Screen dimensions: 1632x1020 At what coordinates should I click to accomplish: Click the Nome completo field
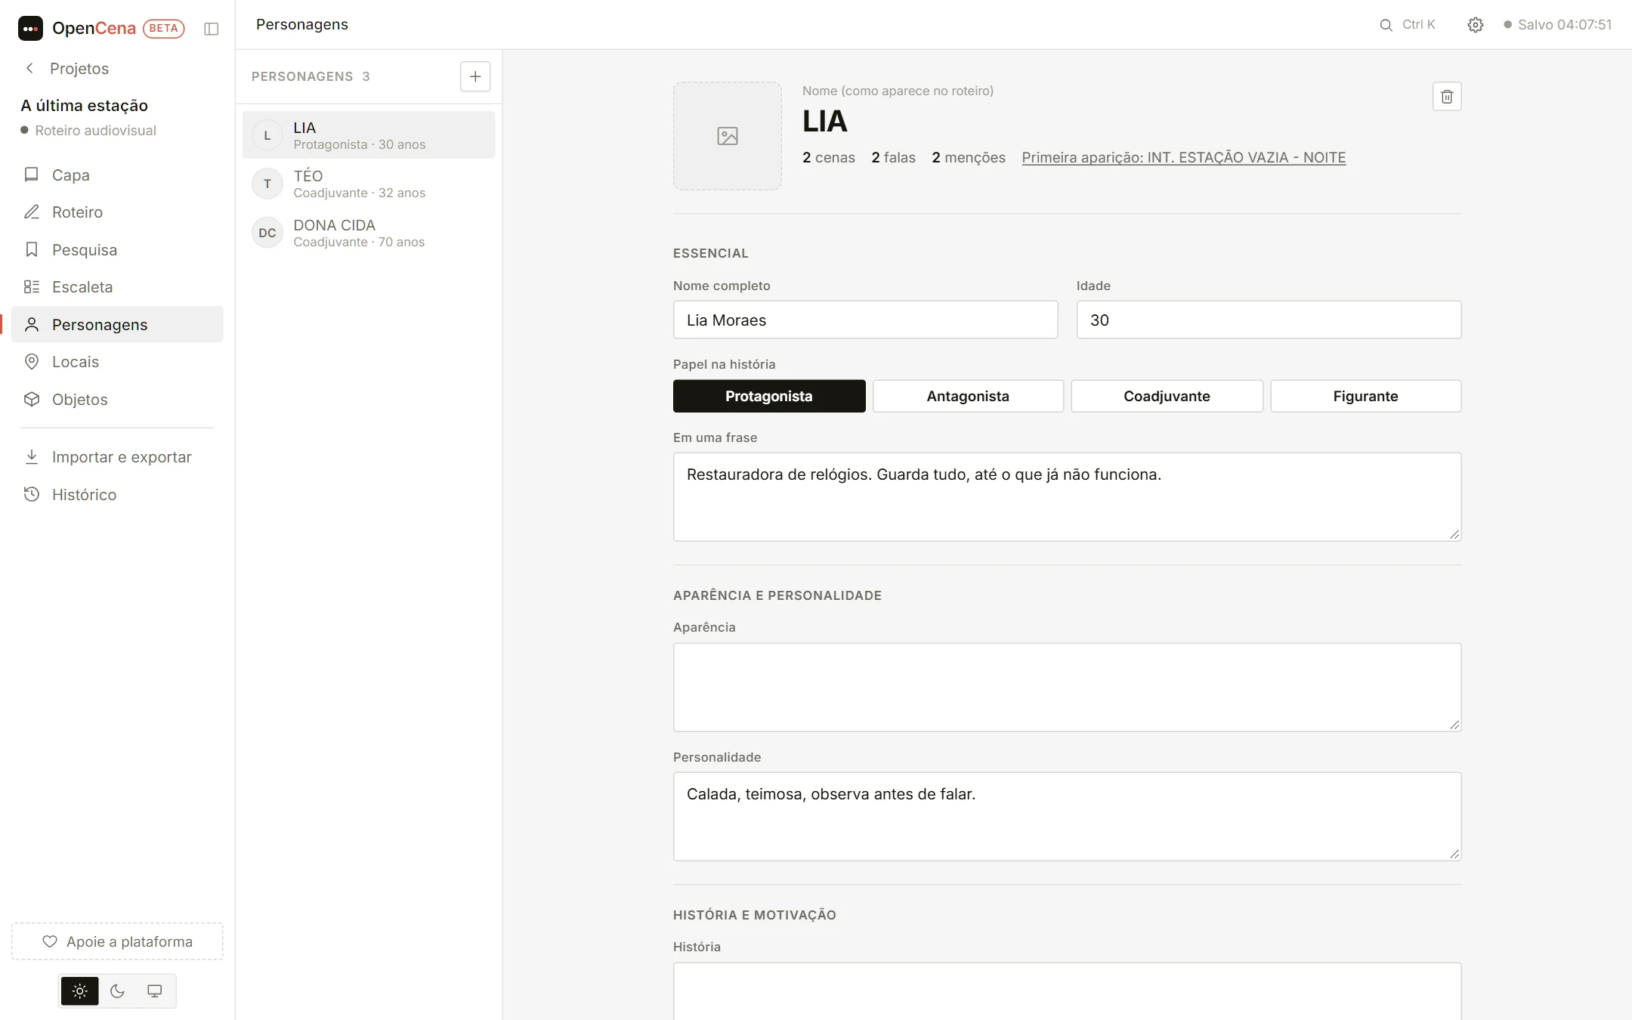tap(865, 320)
